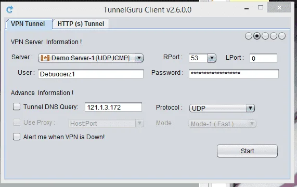This screenshot has width=297, height=187.
Task: Click the blue refresh arrow icon in title bar
Action: [10, 9]
